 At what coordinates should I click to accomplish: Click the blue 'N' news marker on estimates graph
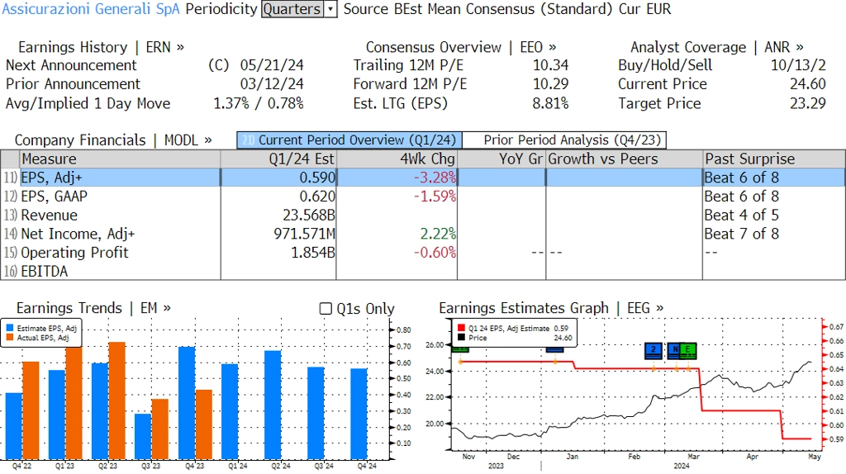[674, 350]
